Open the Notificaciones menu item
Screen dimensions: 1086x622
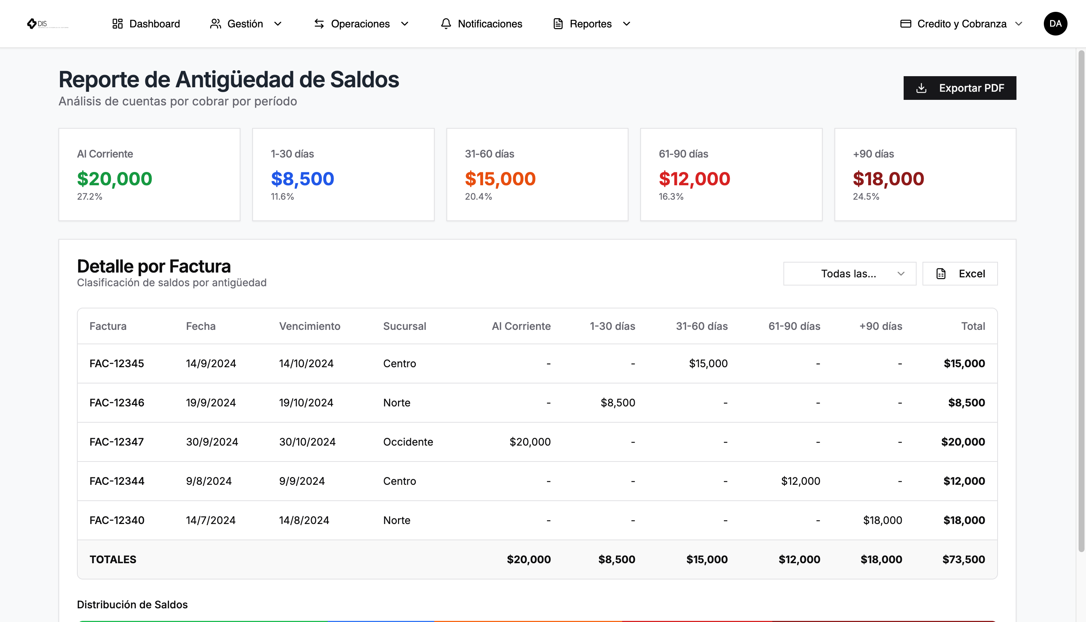point(482,24)
